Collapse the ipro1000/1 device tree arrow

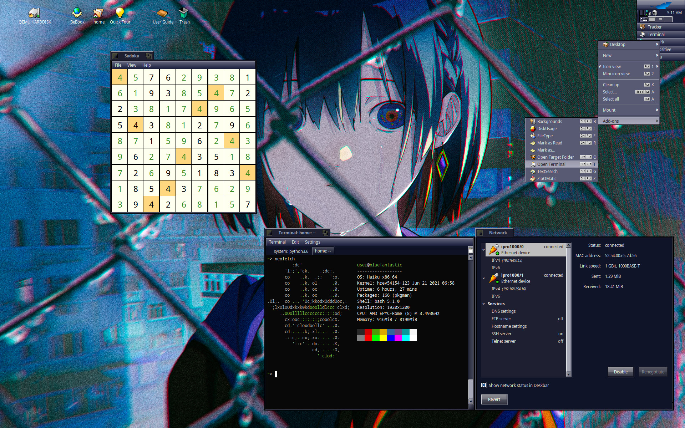click(x=484, y=278)
